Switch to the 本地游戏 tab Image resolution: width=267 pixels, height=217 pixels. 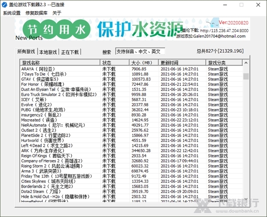pyautogui.click(x=48, y=52)
